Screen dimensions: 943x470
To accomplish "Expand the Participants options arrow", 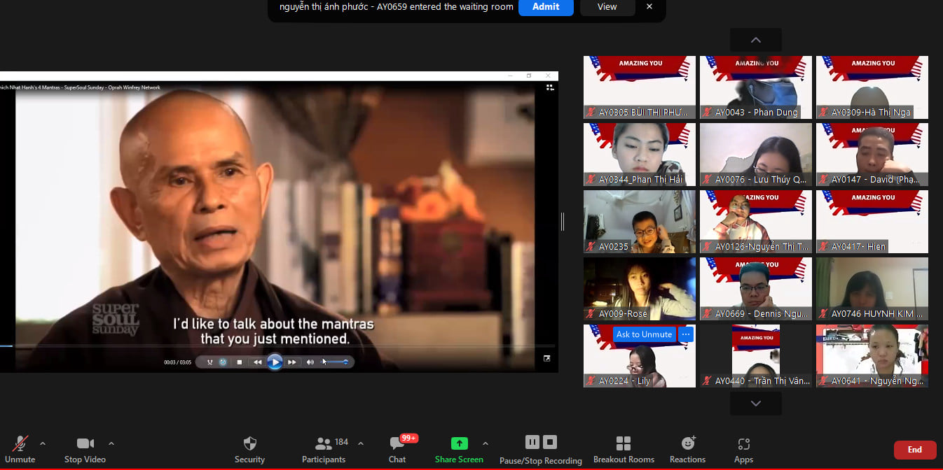I will [x=361, y=443].
